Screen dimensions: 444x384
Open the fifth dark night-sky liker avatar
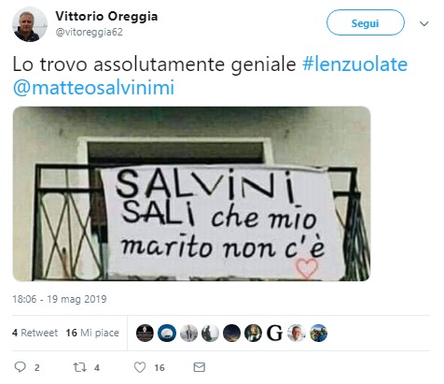pos(231,333)
